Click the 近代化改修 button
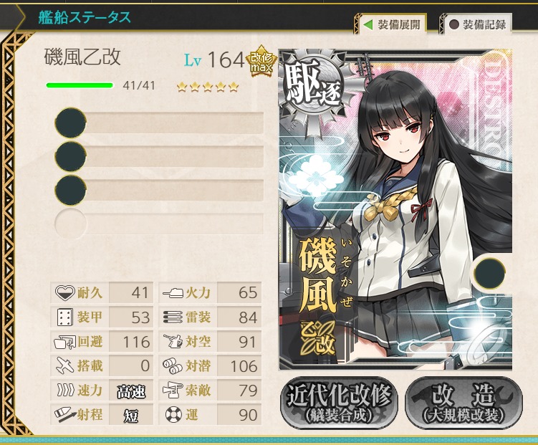This screenshot has width=538, height=445. (339, 403)
